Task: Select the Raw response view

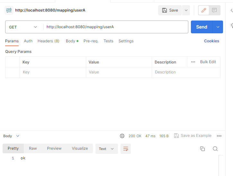Action: click(x=33, y=148)
